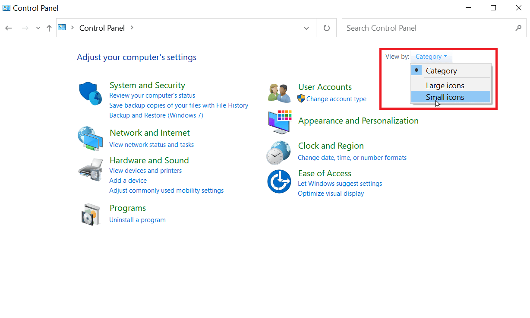This screenshot has height=318, width=530.
Task: Open the Hardware and Sound printer icon
Action: pyautogui.click(x=90, y=169)
